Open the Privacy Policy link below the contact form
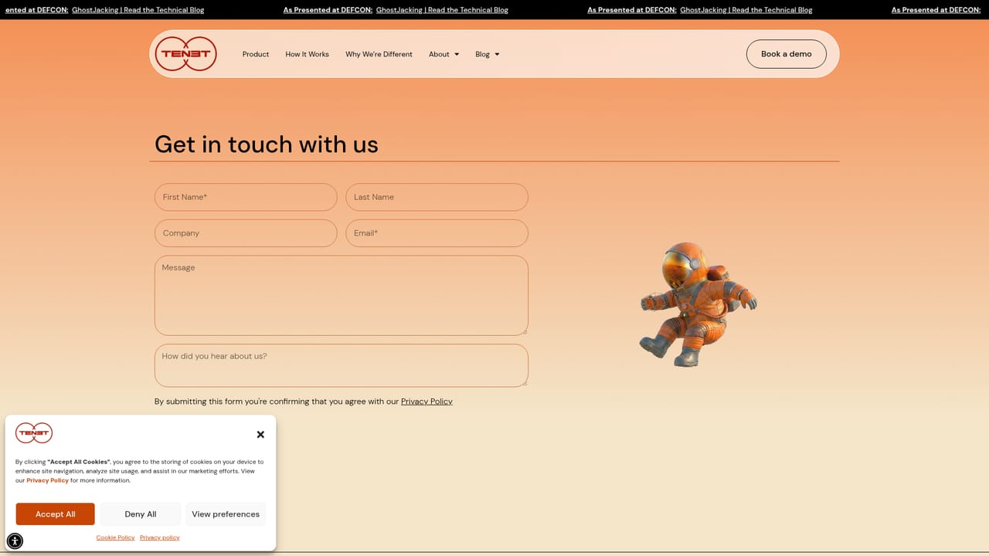 point(427,402)
